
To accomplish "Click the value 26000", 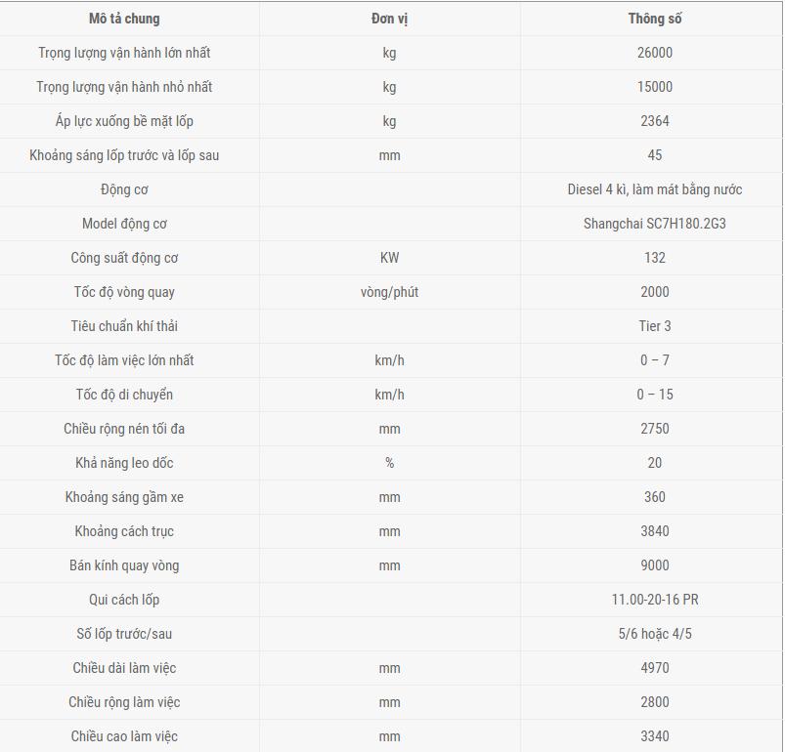I will point(654,53).
